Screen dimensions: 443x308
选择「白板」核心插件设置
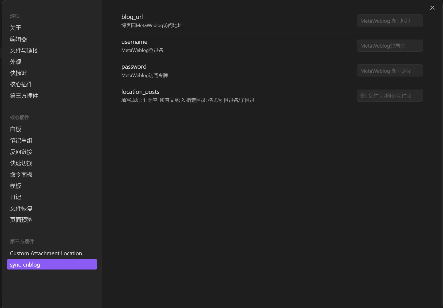click(x=15, y=129)
